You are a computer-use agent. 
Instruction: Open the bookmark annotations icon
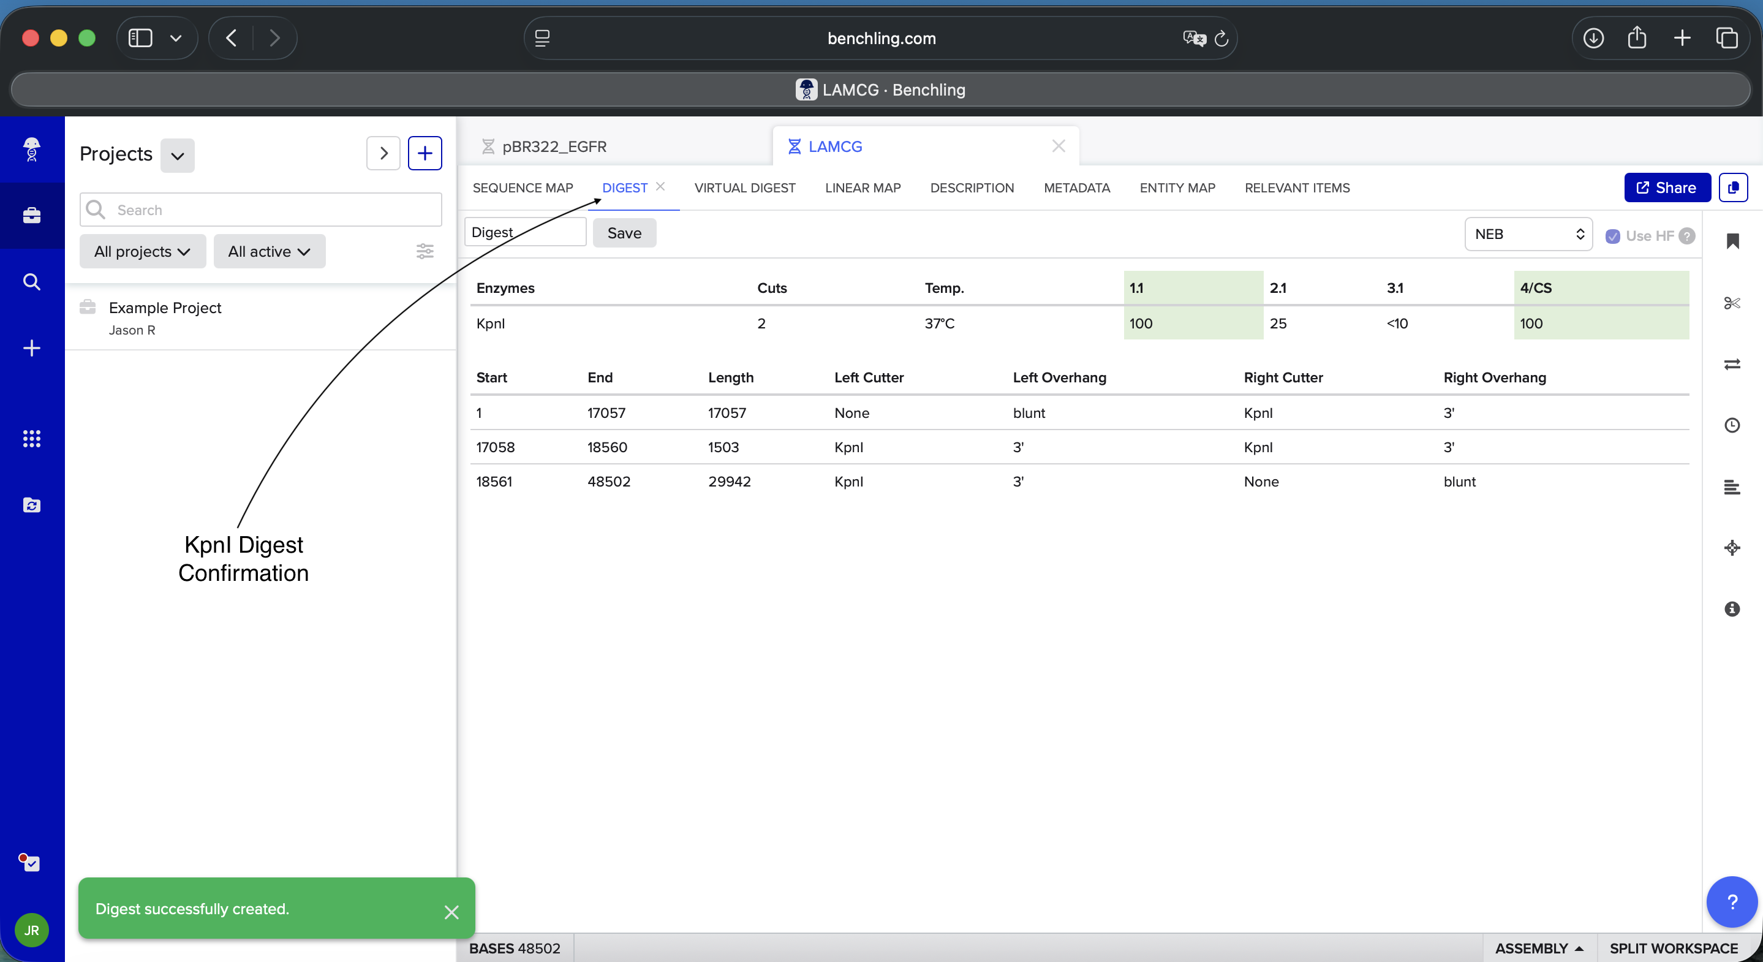pyautogui.click(x=1732, y=241)
